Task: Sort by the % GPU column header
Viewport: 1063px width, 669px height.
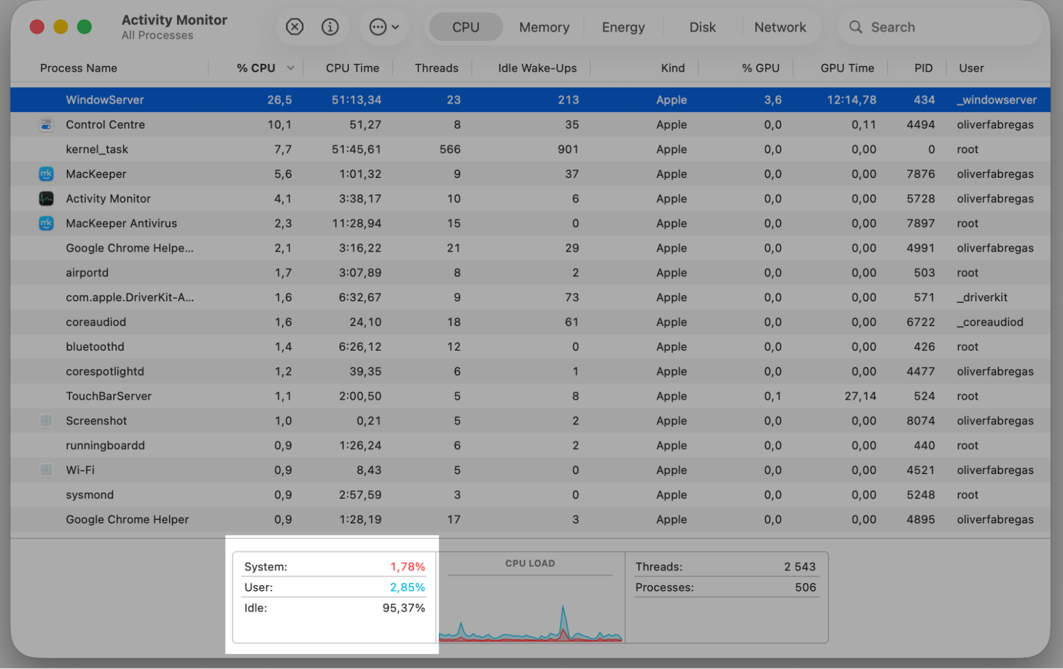Action: 760,68
